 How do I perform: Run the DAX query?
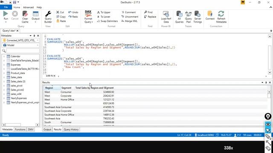coord(6,15)
